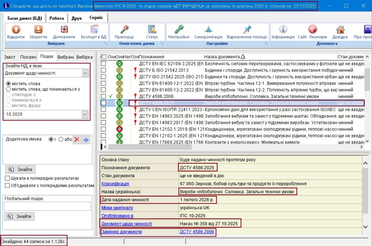Expand 'Документ щодо чинності' search field dropdown
This screenshot has height=246, width=372.
[85, 73]
